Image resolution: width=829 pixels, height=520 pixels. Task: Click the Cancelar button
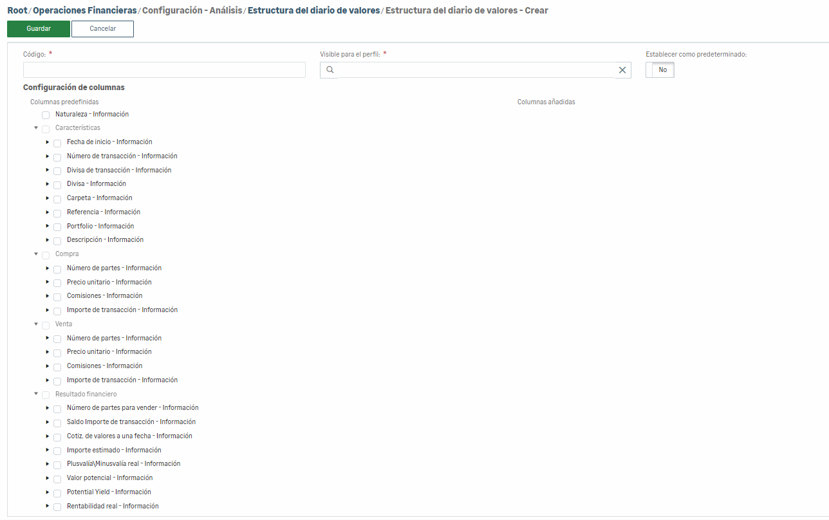102,29
